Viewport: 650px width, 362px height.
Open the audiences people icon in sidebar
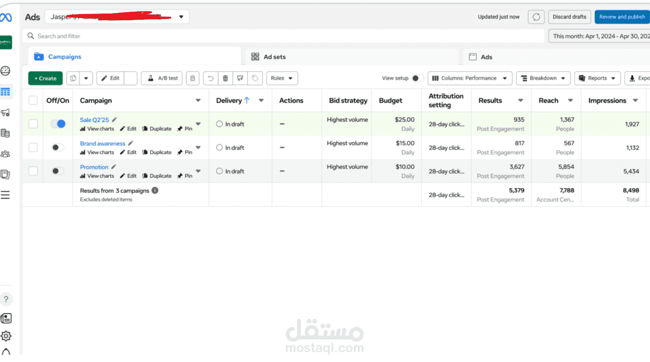point(5,154)
